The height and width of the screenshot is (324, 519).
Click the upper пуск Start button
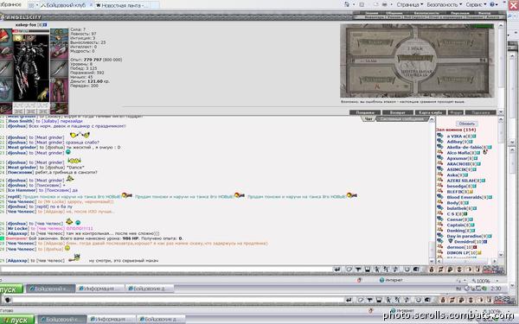pos(11,289)
